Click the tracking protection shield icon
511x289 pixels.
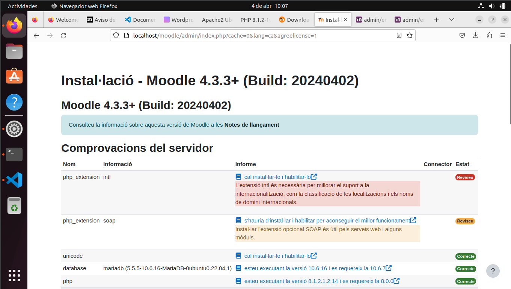[x=116, y=35]
